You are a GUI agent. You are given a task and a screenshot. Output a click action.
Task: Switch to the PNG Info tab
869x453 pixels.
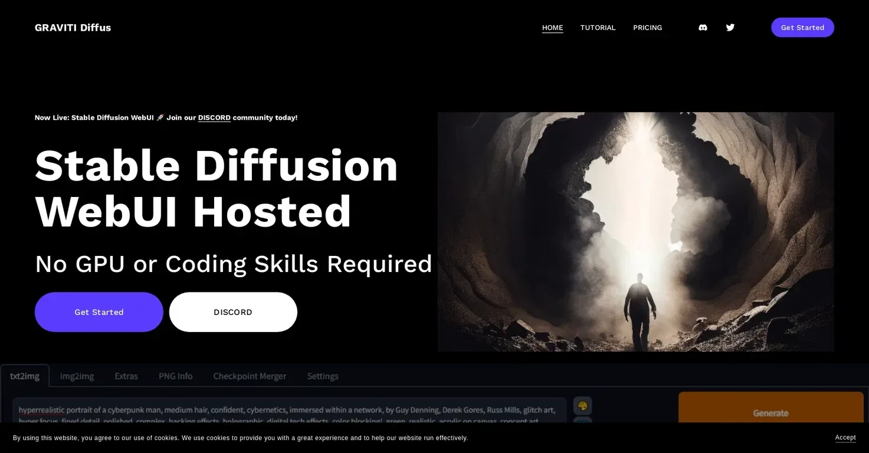pyautogui.click(x=175, y=376)
